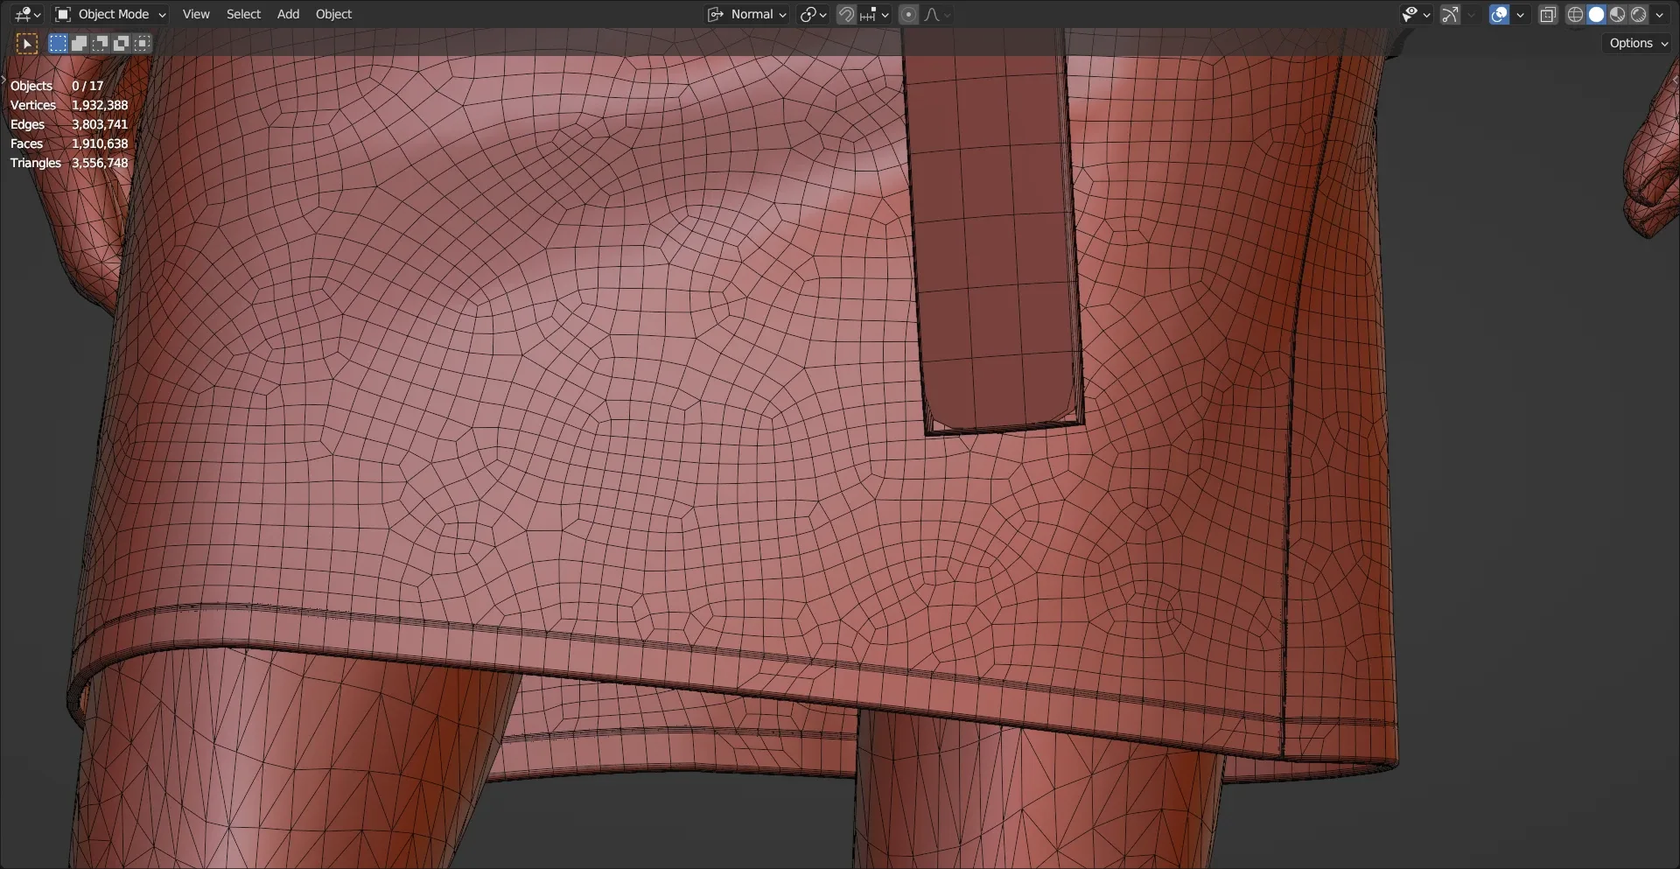Toggle X-Ray mode
This screenshot has width=1680, height=869.
[x=1548, y=14]
